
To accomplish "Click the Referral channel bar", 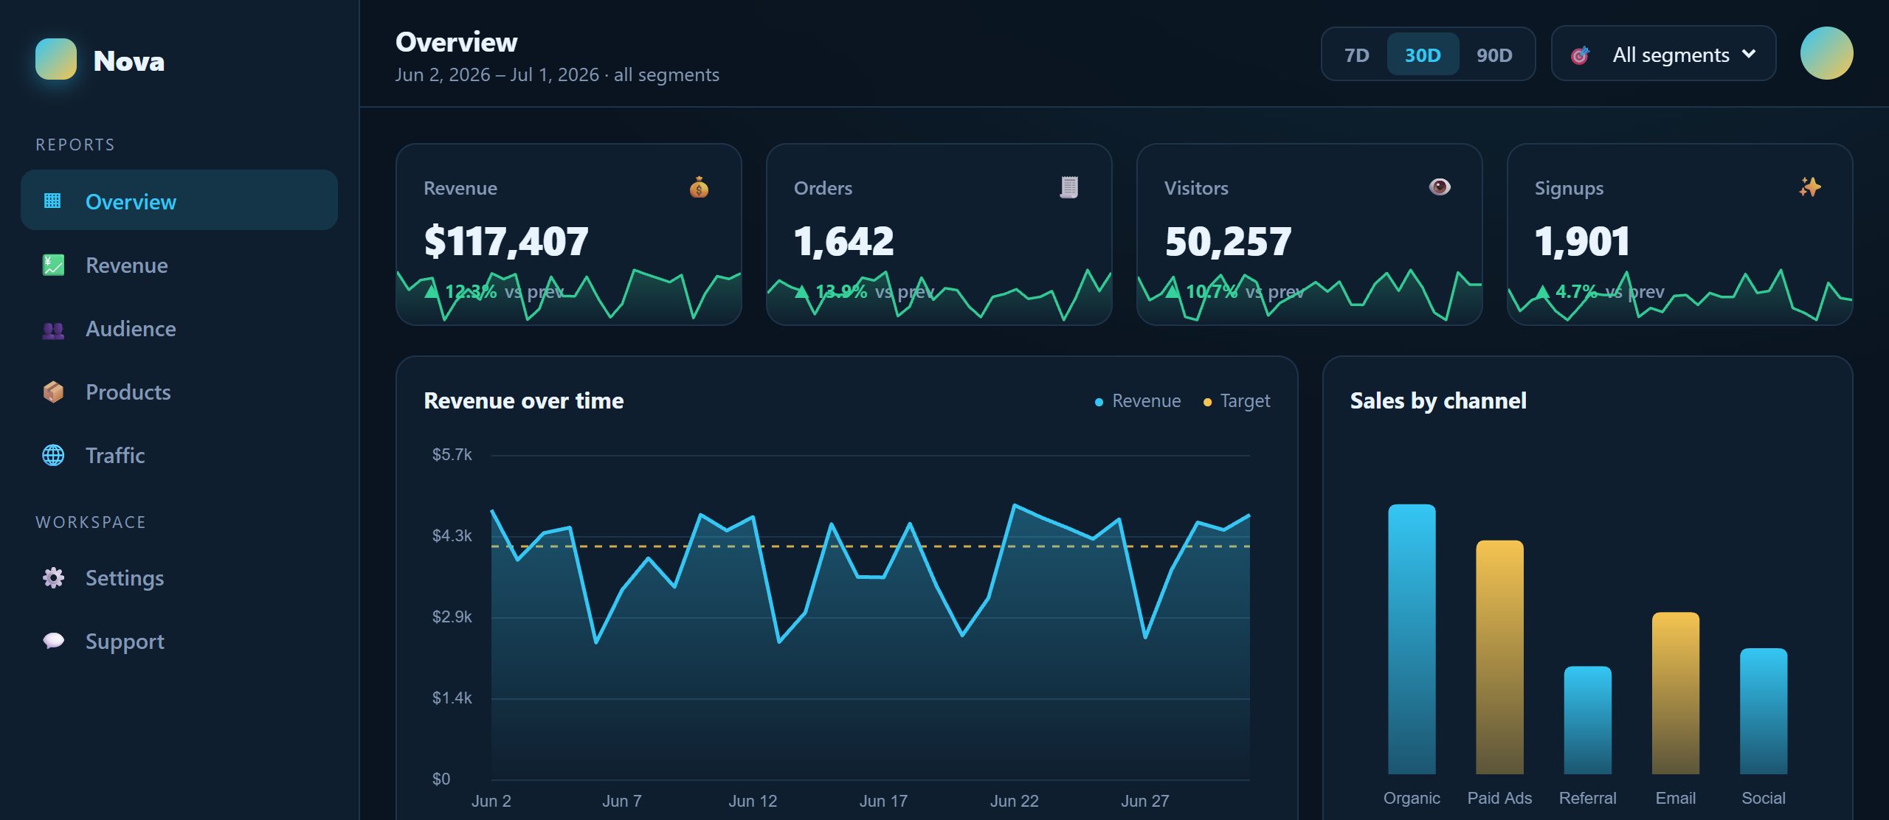I will [1588, 720].
